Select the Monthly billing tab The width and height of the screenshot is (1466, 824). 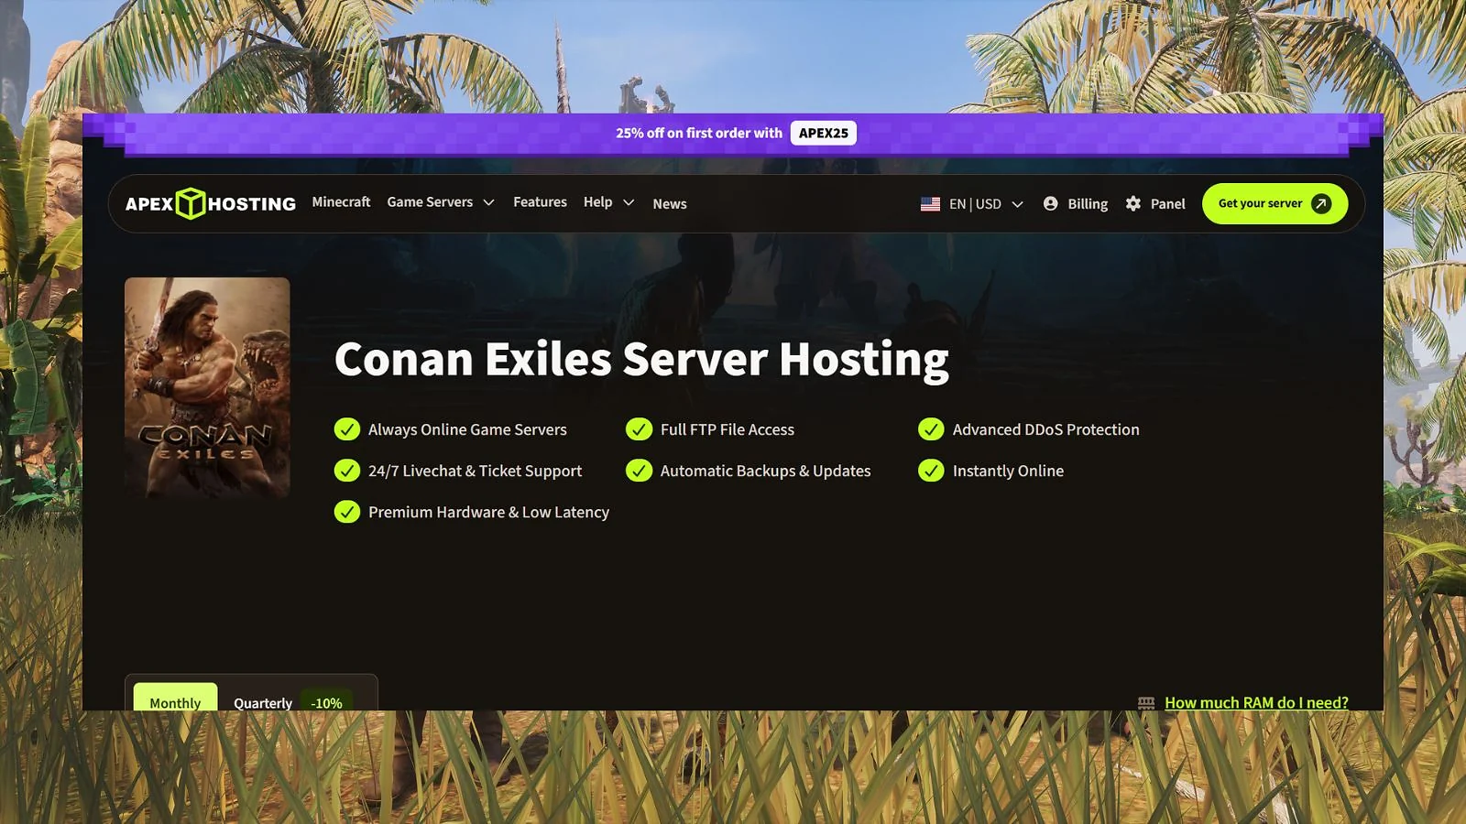coord(175,697)
